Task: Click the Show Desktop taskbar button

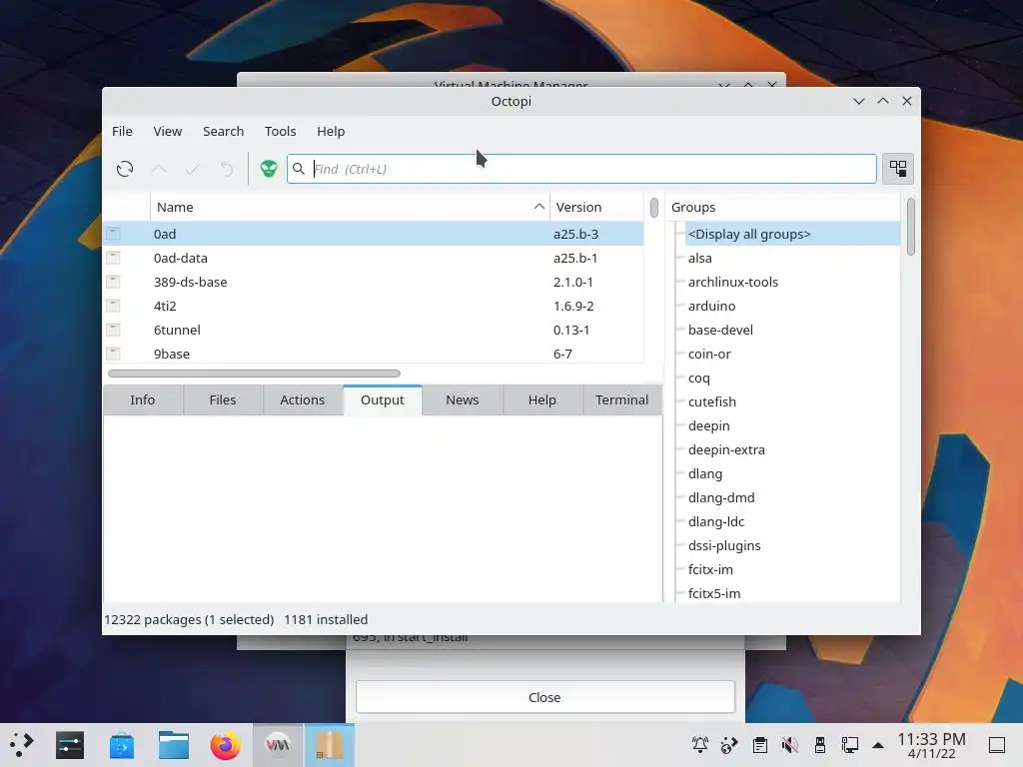Action: point(997,745)
